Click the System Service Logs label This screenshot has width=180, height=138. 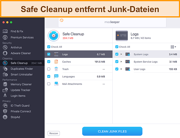(x=146, y=62)
